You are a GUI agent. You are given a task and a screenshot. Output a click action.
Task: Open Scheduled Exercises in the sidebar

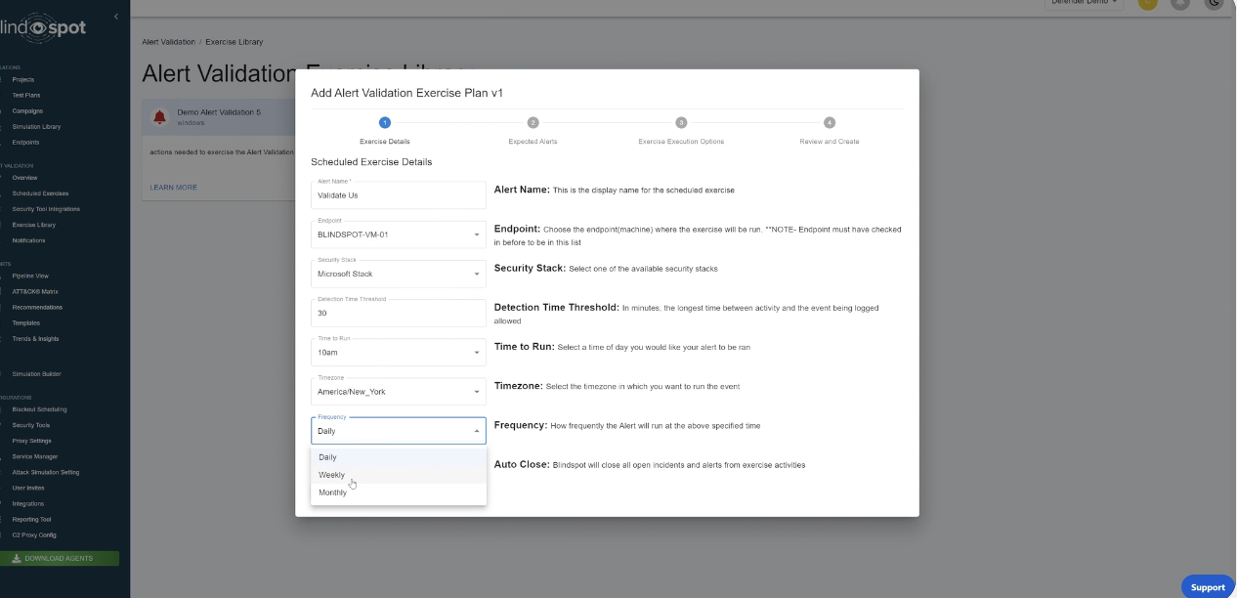coord(40,193)
